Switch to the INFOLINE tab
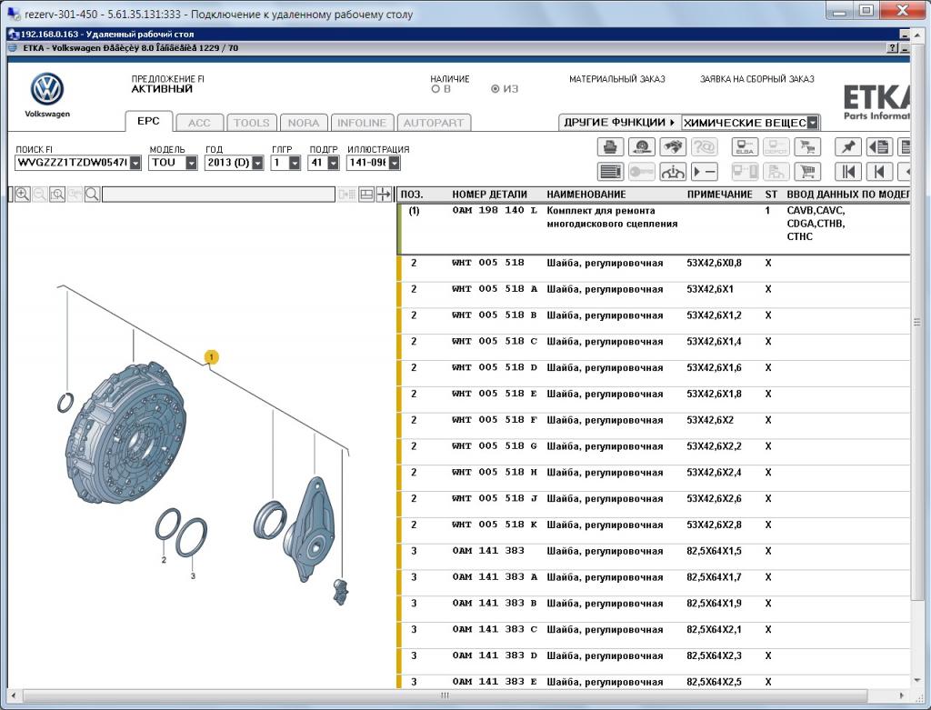The width and height of the screenshot is (931, 710). (x=362, y=123)
